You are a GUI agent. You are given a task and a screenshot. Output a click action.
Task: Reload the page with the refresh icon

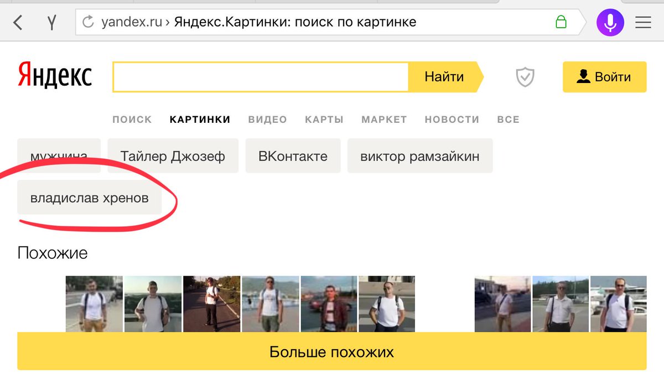[87, 22]
